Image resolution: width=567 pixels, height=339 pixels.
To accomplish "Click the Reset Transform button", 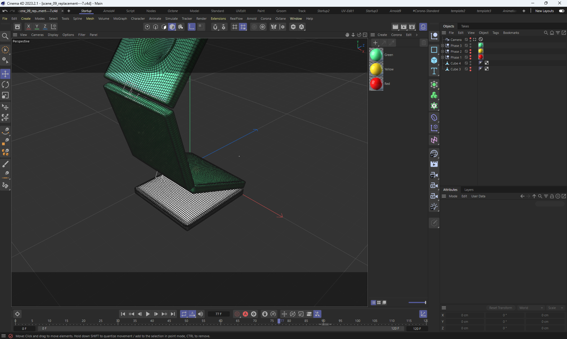I will (x=500, y=308).
